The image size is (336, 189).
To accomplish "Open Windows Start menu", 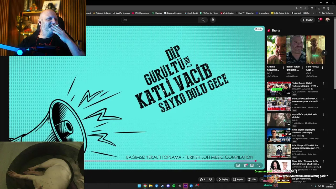I will click(x=139, y=186).
